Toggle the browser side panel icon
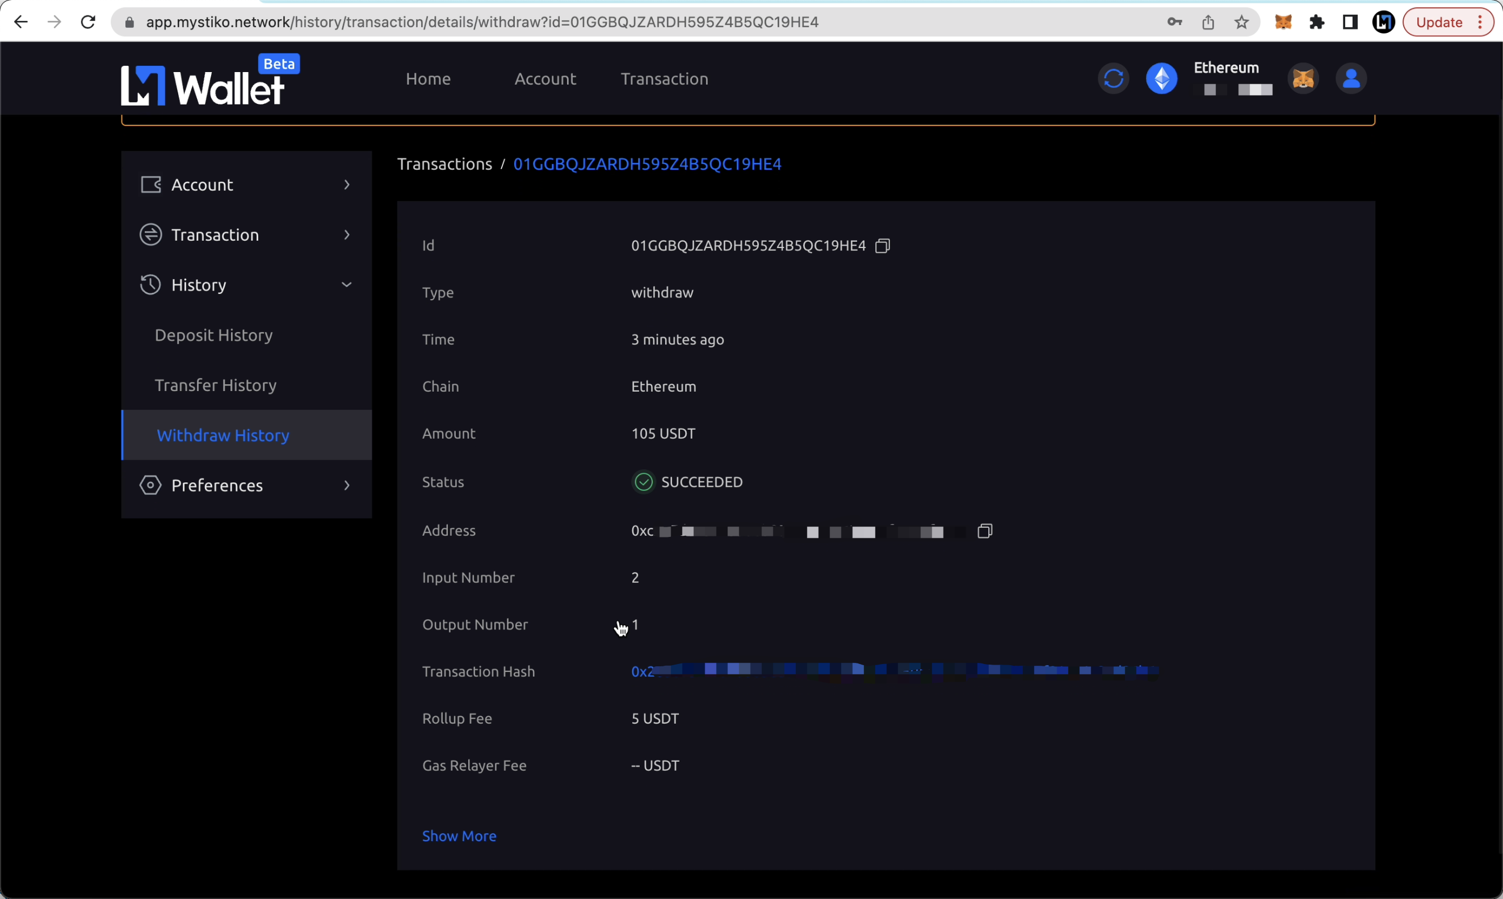1503x899 pixels. (x=1350, y=22)
